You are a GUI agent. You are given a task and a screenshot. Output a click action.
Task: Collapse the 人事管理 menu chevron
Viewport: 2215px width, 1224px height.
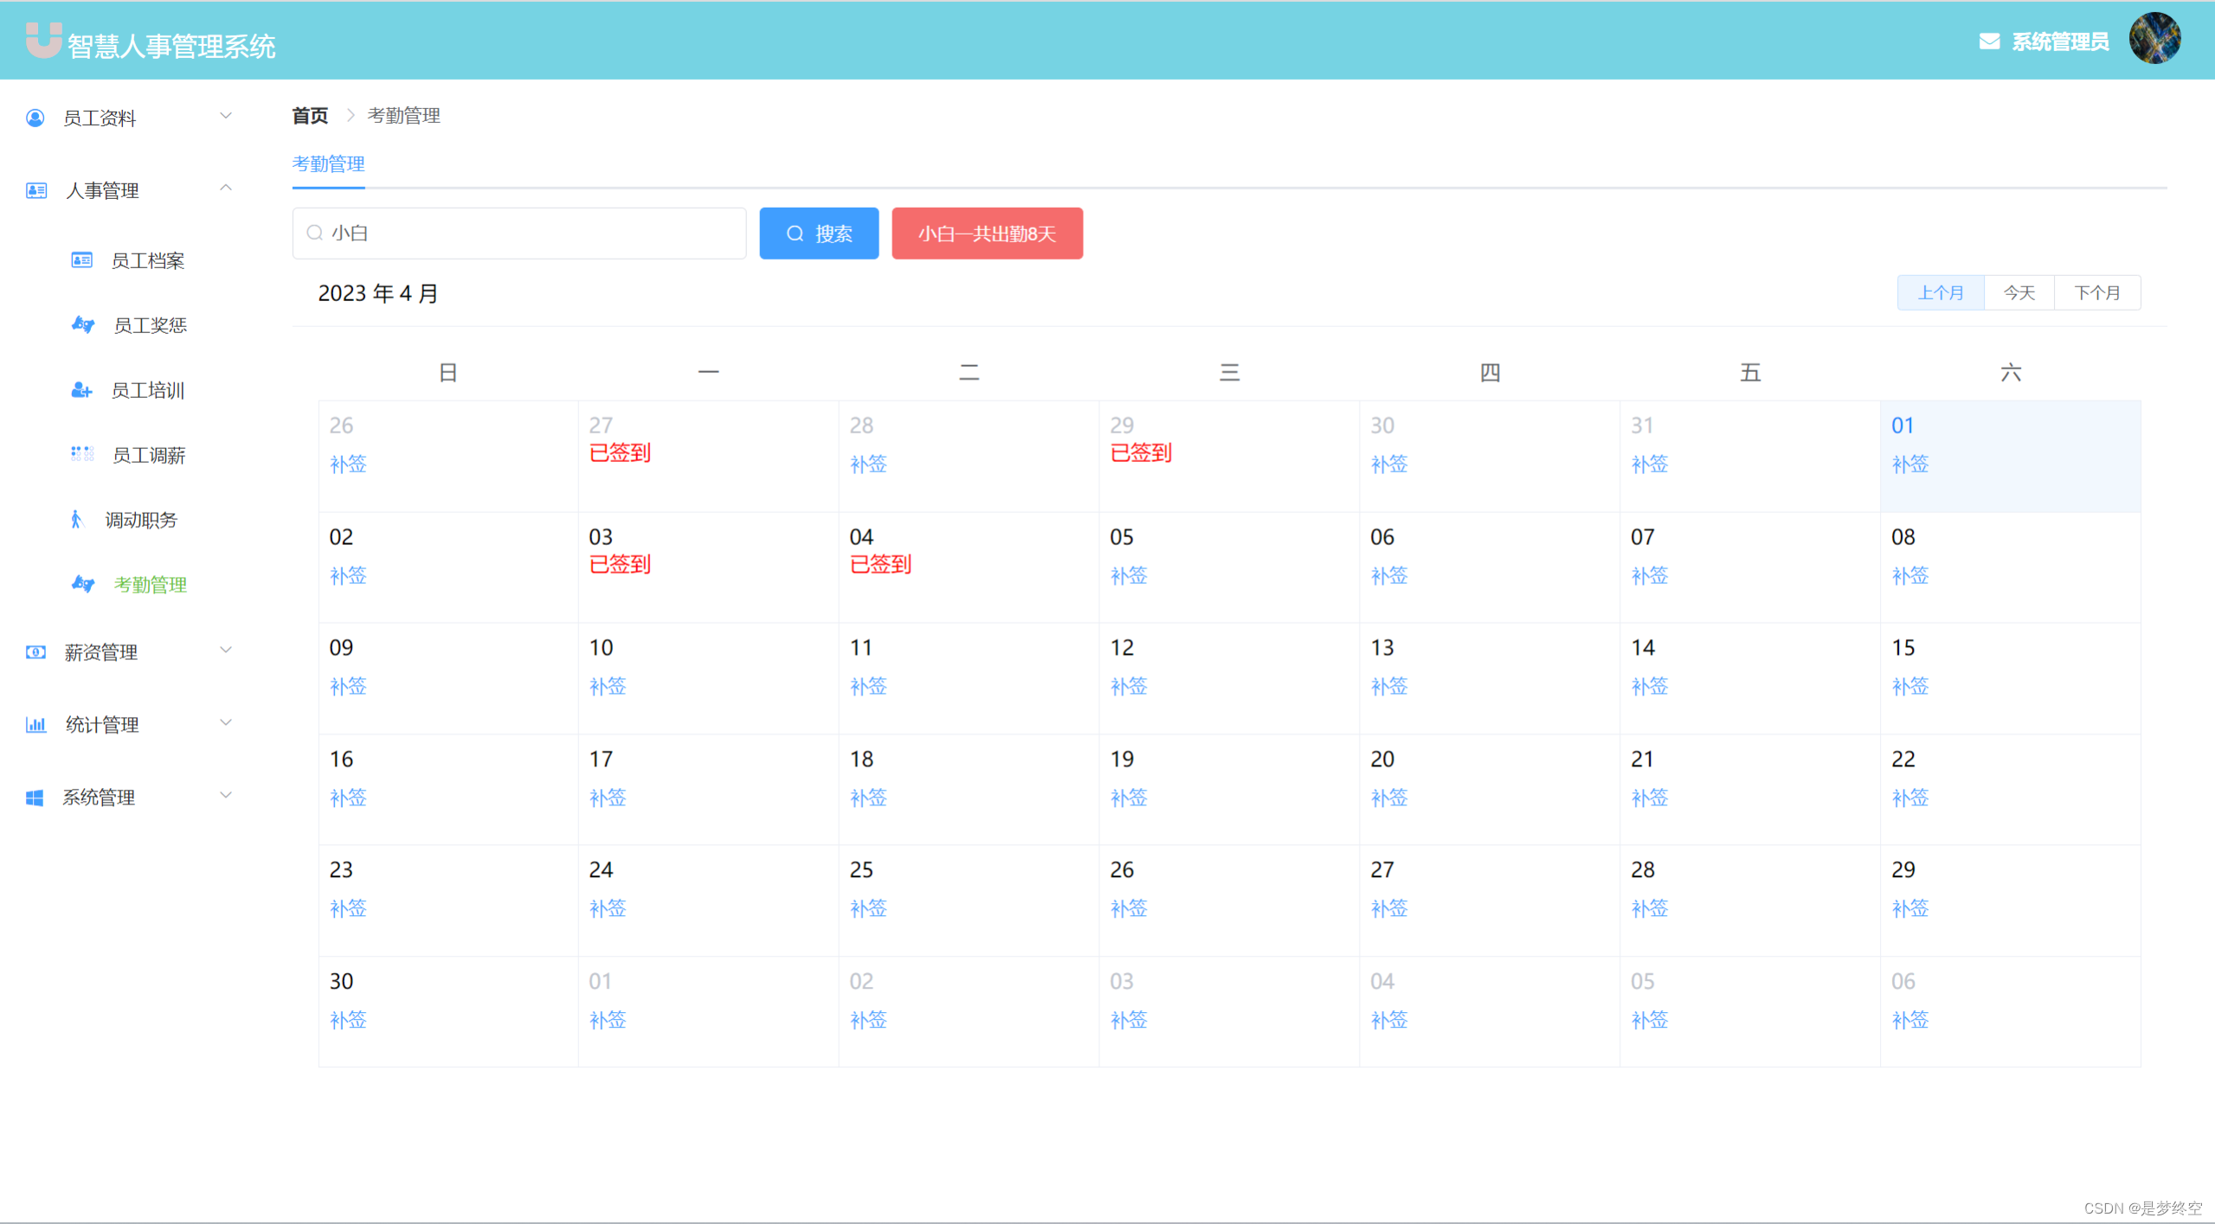(x=226, y=189)
